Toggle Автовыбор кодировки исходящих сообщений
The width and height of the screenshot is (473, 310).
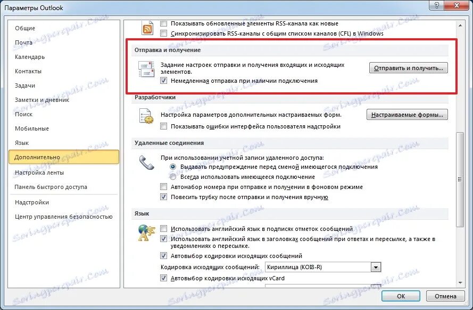coord(163,256)
